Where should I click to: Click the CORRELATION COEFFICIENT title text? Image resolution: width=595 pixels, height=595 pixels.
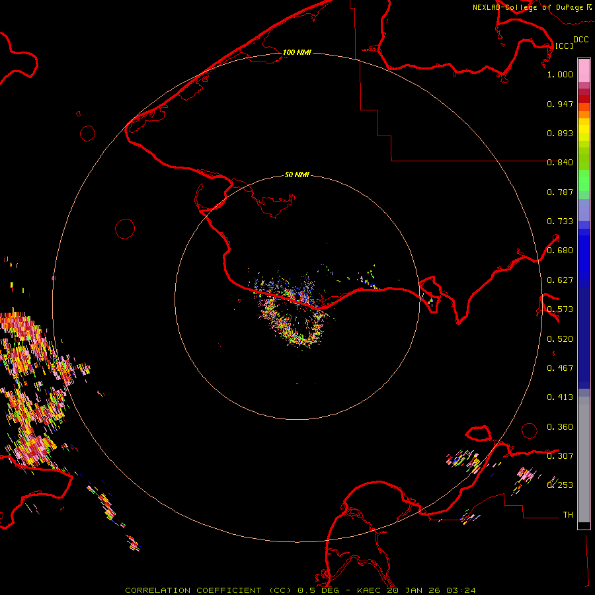click(x=194, y=590)
